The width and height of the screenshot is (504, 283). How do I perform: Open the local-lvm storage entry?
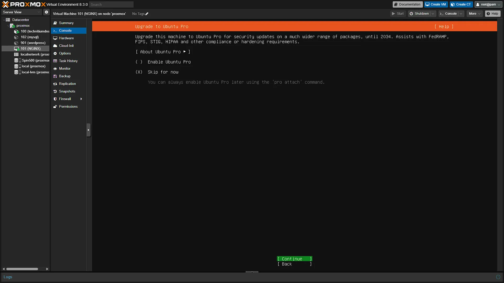tap(32, 72)
